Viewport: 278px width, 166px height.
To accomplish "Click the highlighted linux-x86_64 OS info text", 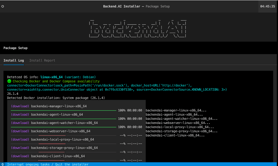I will (51, 77).
